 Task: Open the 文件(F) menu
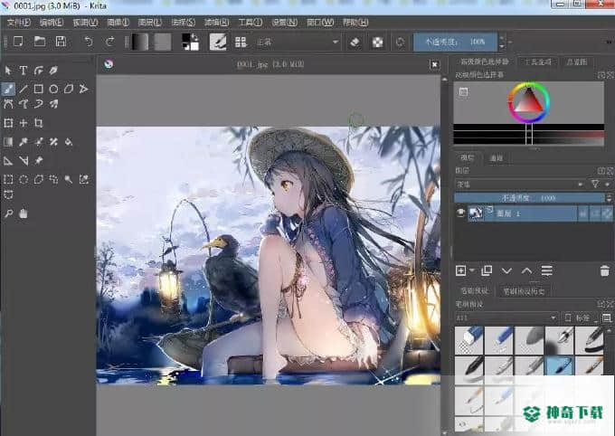point(19,23)
